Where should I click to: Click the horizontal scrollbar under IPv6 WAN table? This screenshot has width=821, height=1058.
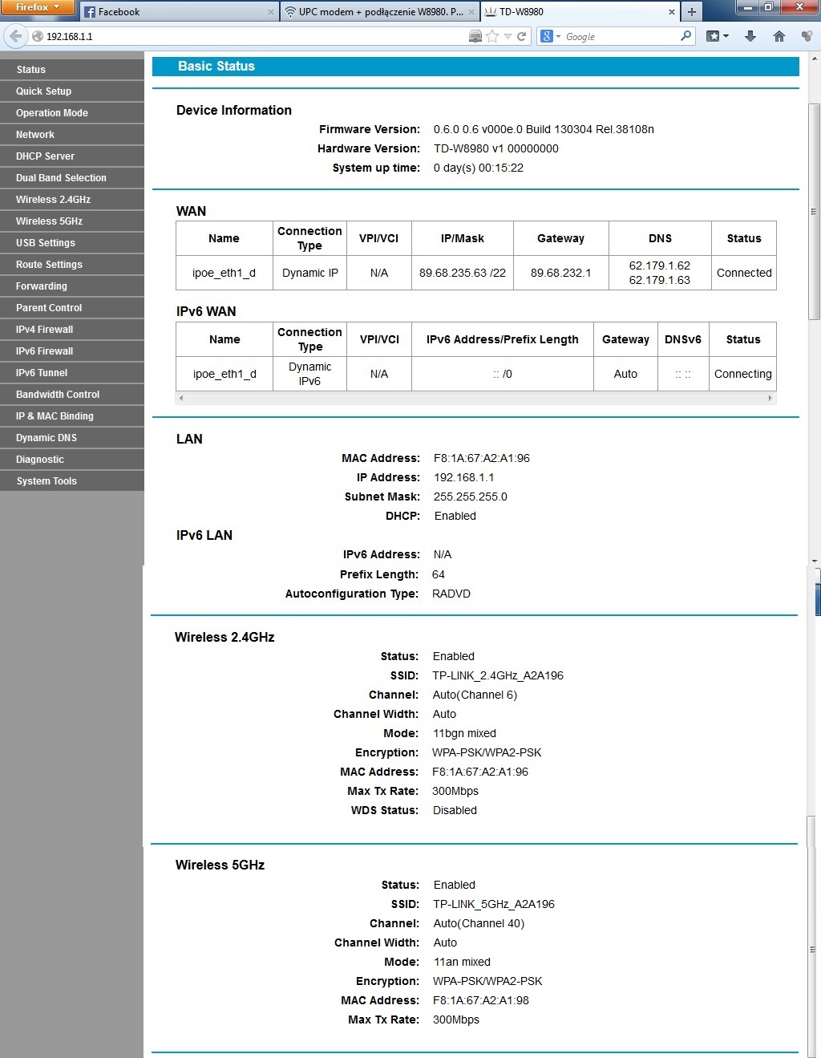pos(475,398)
